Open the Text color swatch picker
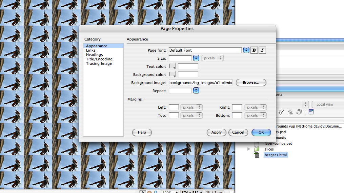 (172, 66)
